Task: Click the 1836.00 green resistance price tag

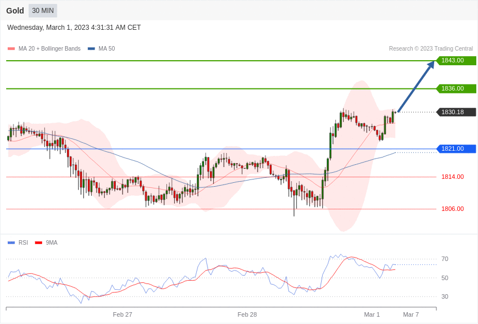Action: [x=457, y=88]
